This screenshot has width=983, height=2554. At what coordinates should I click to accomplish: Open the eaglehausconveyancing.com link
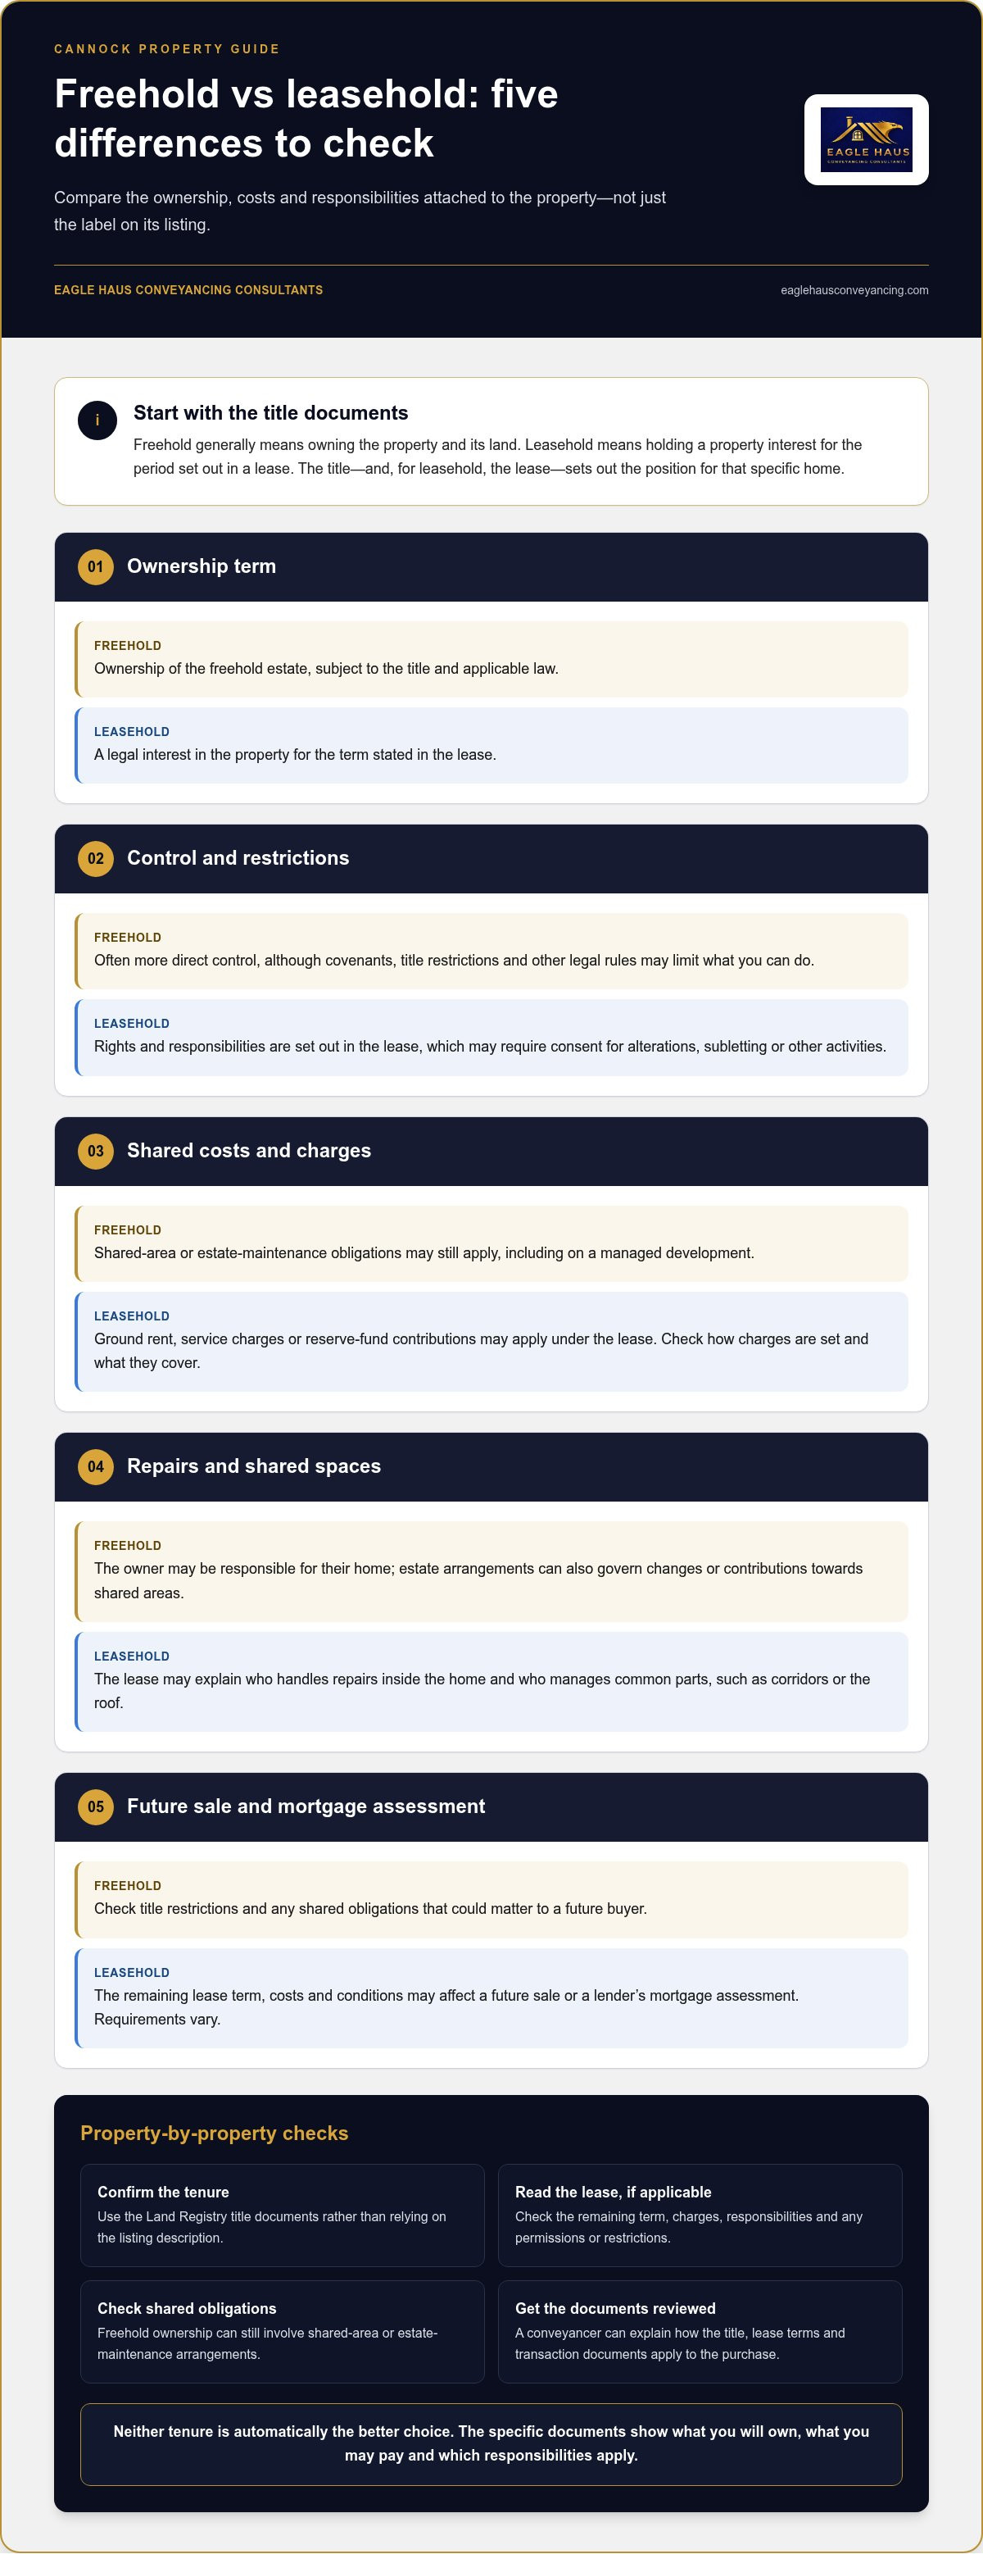pos(854,290)
